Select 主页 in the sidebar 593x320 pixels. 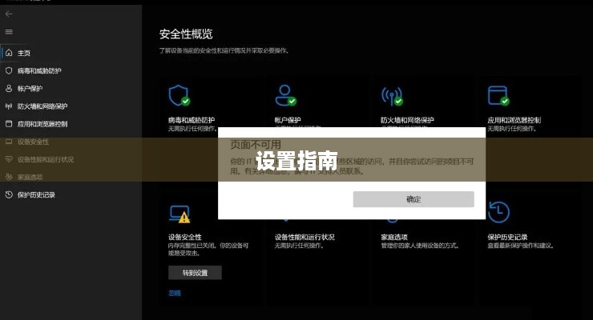(24, 53)
